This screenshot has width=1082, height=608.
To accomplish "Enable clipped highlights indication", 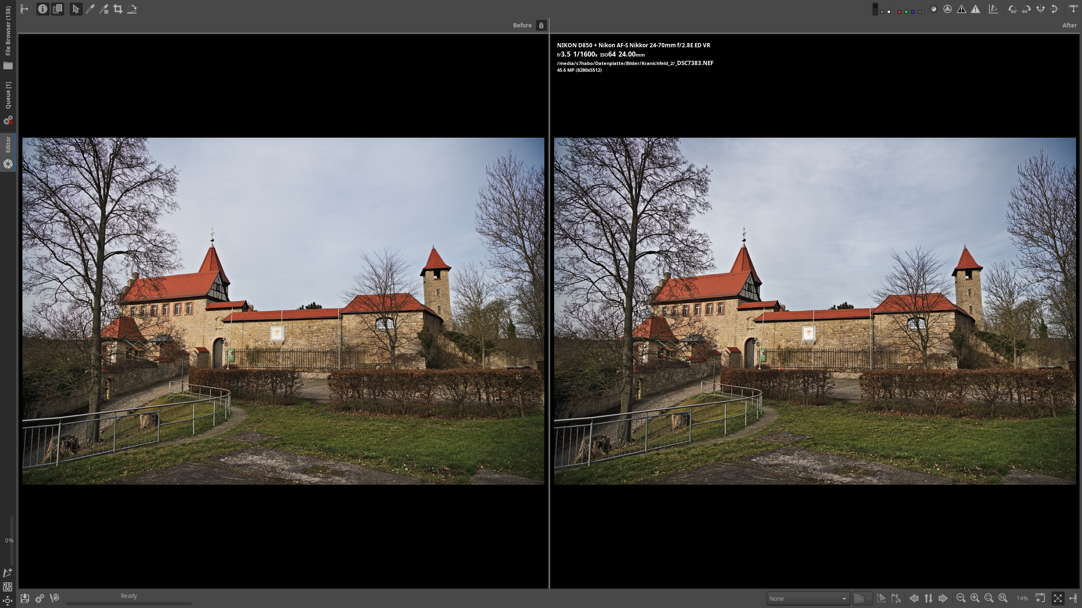I will pyautogui.click(x=975, y=9).
